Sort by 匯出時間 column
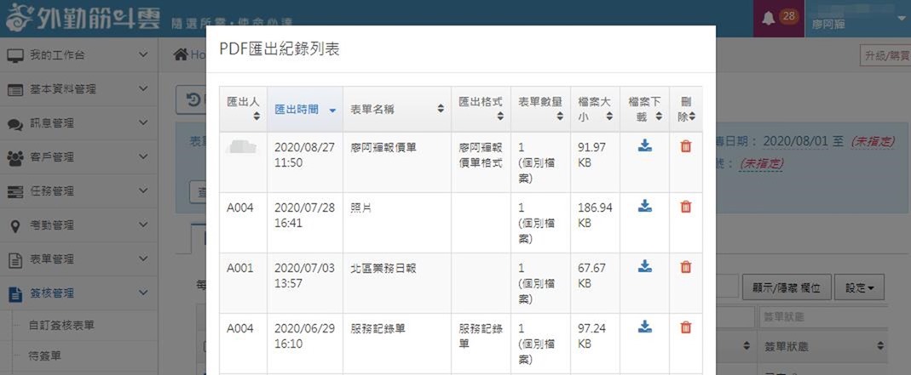 pos(304,109)
